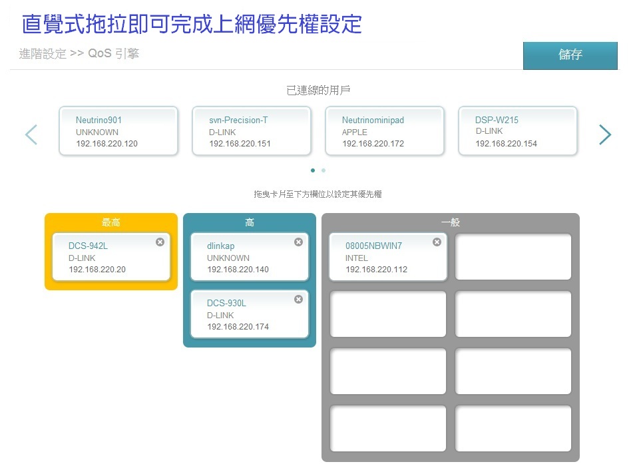Viewport: 635px width, 474px height.
Task: Remove DCS-930L card from high priority
Action: click(x=298, y=300)
